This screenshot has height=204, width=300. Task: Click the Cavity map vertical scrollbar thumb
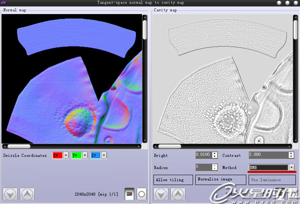point(295,29)
